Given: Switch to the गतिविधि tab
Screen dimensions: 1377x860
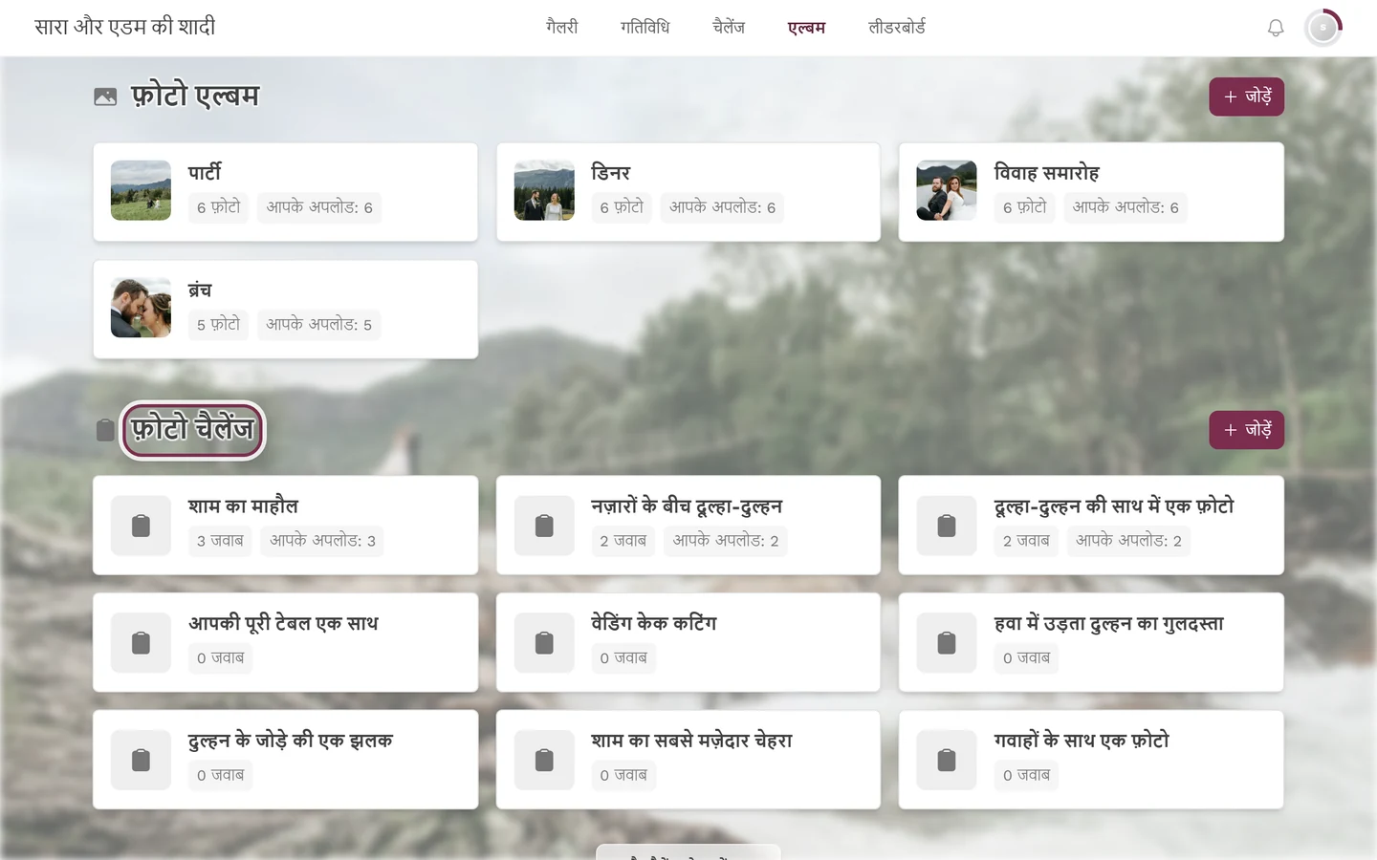Looking at the screenshot, I should point(645,28).
